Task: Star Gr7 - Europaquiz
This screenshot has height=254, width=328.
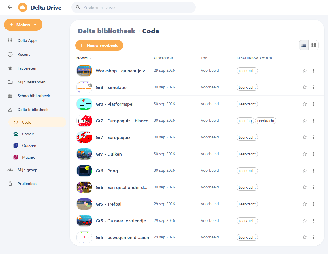Action: 304,137
